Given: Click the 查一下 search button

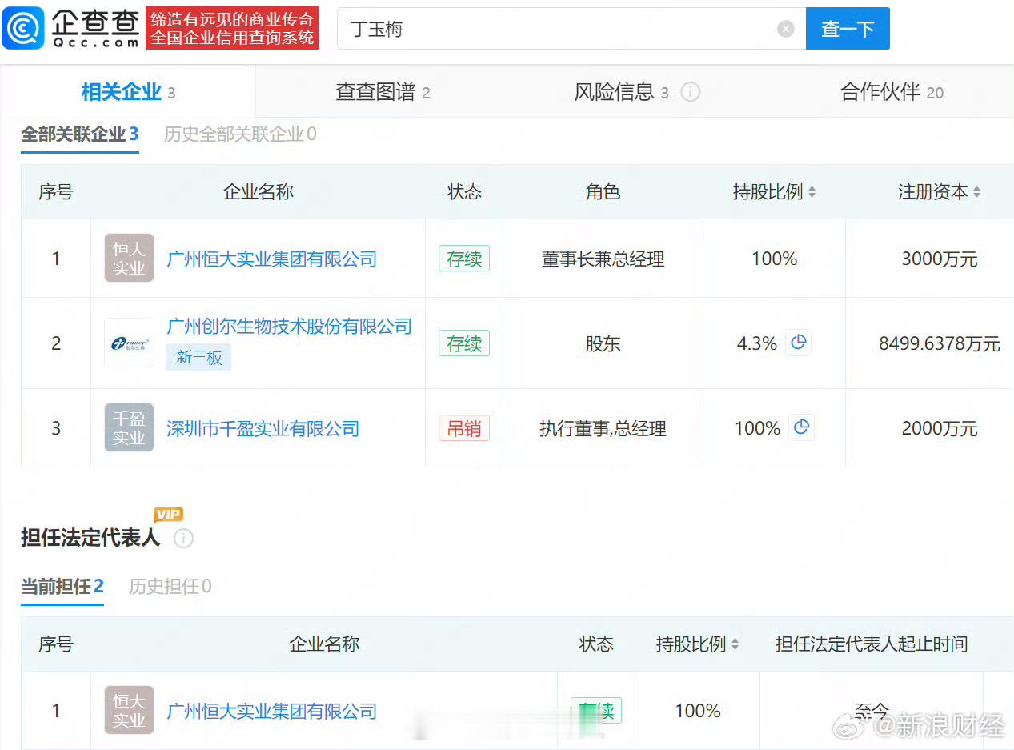Looking at the screenshot, I should pyautogui.click(x=848, y=29).
